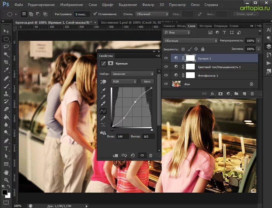
Task: Select the Dodge tool
Action: point(6,132)
